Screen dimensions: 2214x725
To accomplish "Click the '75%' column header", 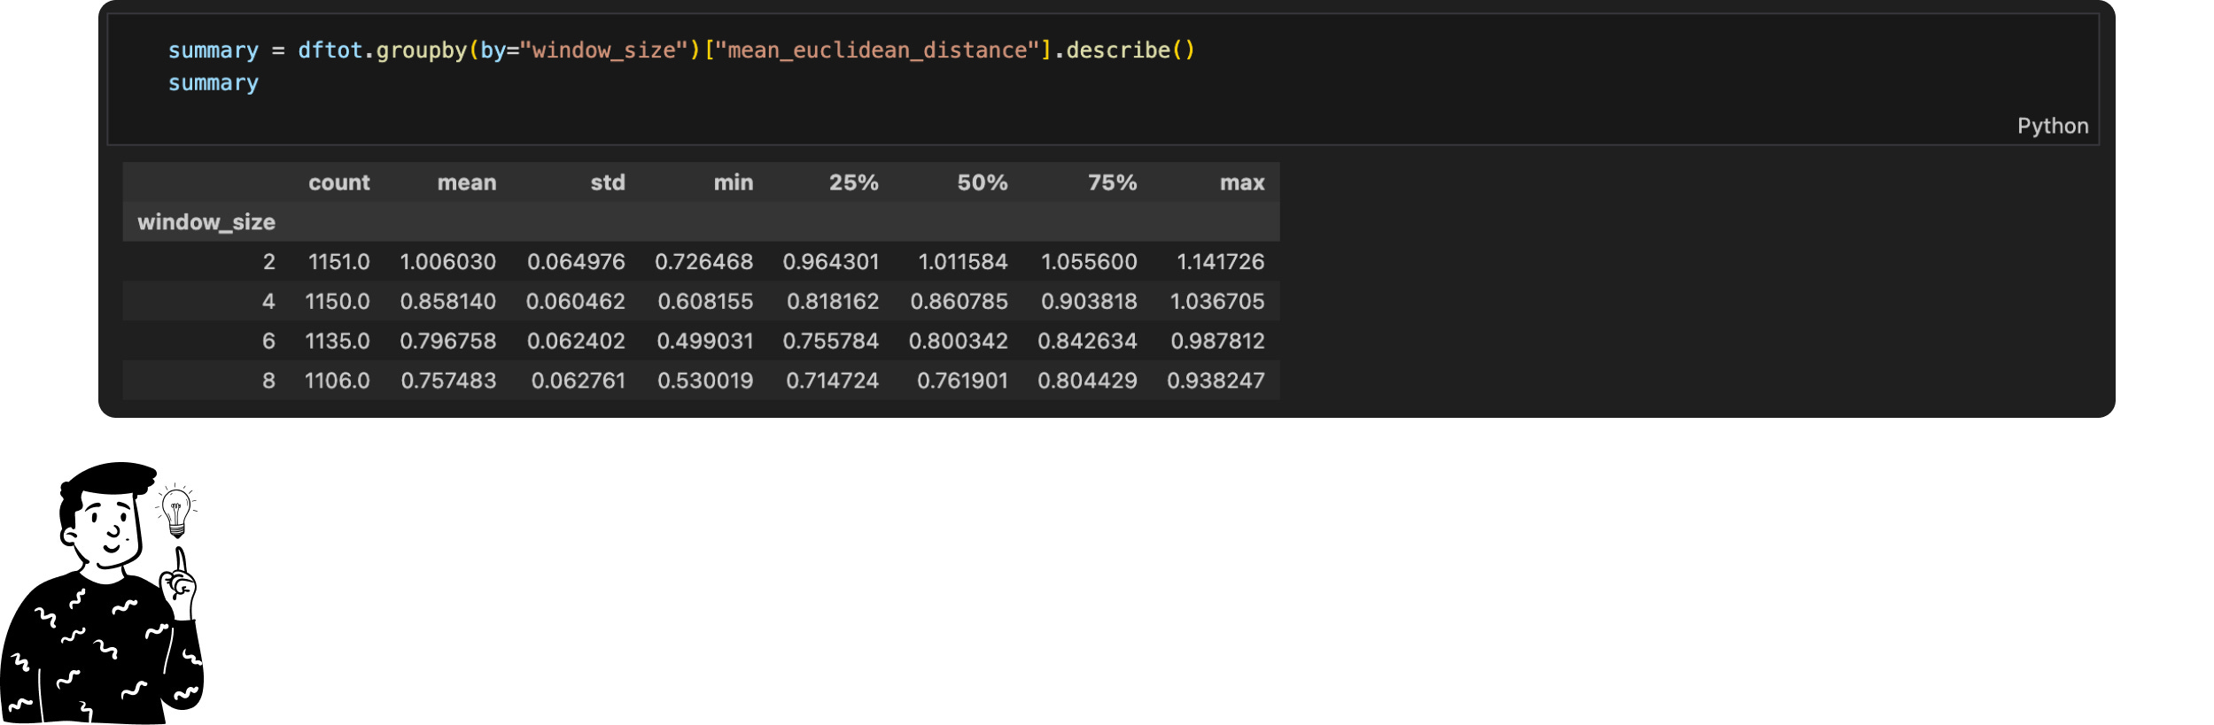I will point(1112,182).
